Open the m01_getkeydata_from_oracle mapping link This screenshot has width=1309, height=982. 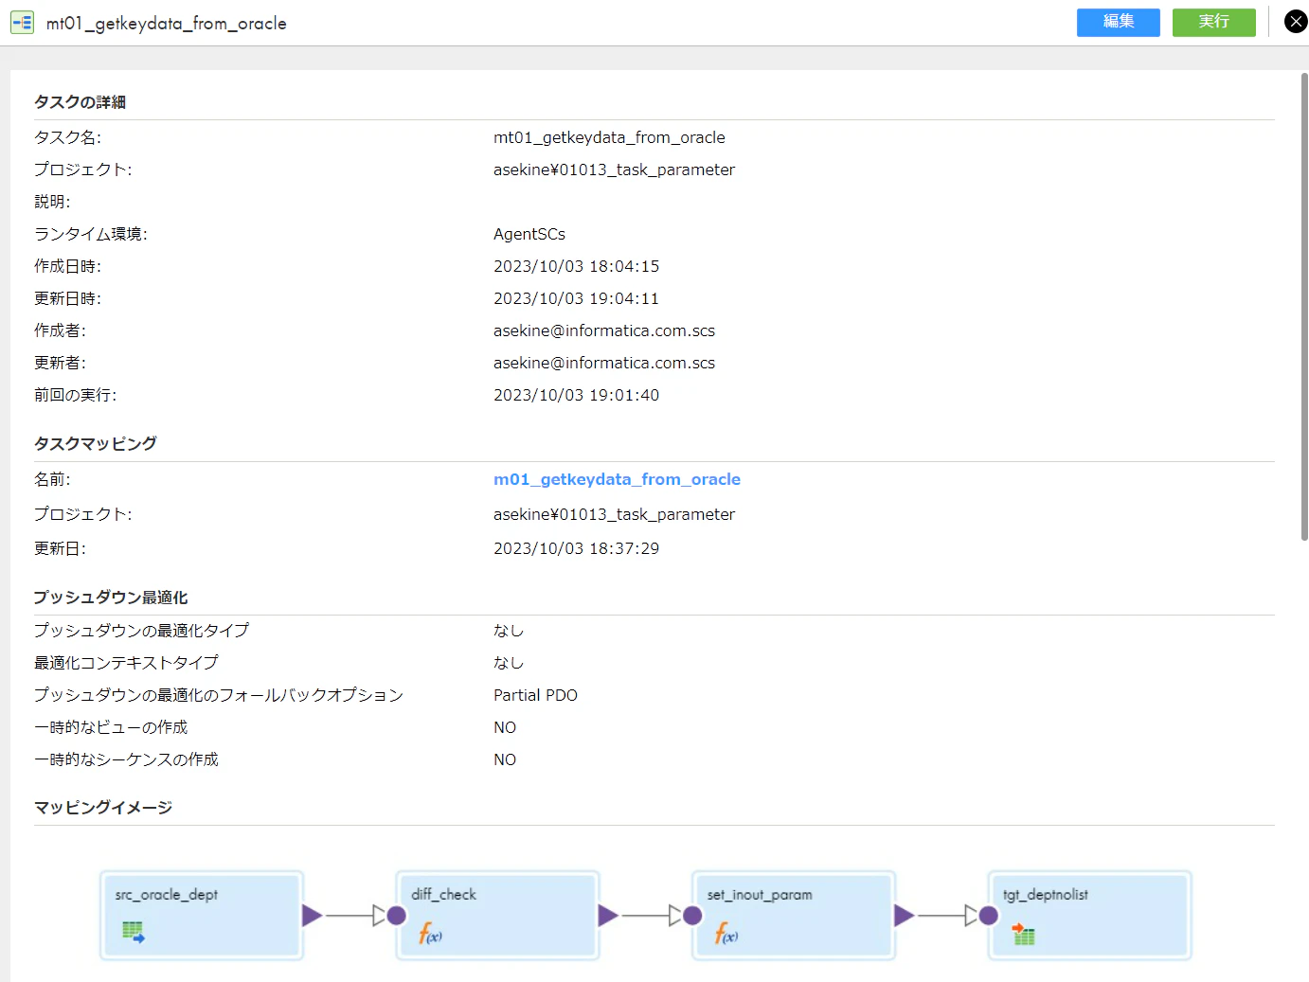tap(617, 479)
